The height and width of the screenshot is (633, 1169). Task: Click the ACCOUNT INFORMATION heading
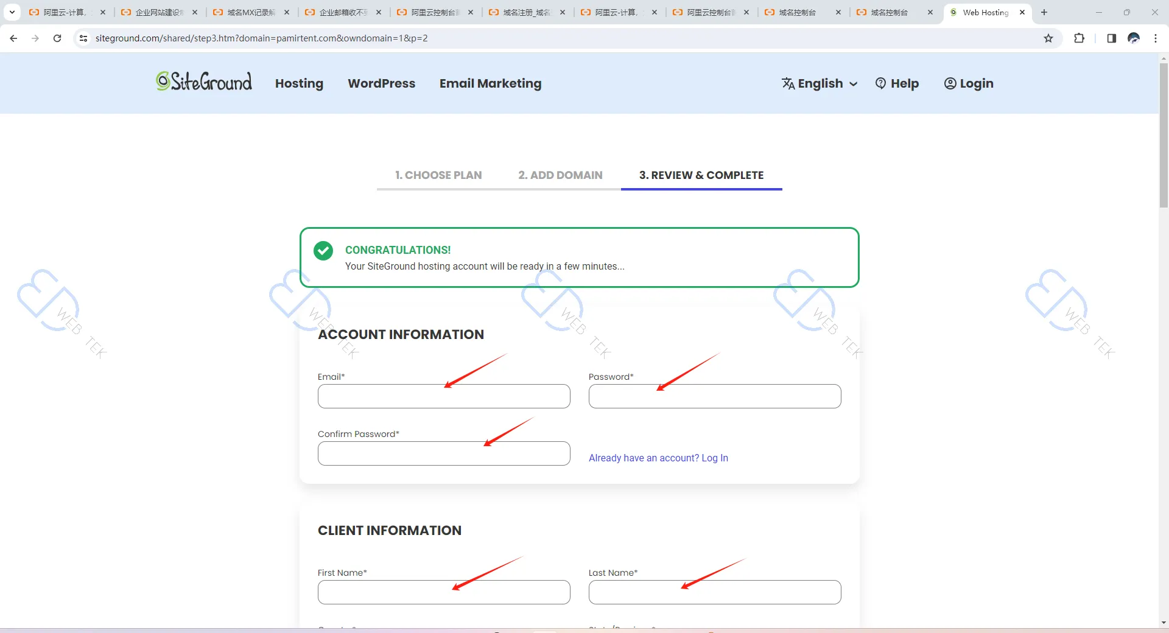pyautogui.click(x=401, y=334)
